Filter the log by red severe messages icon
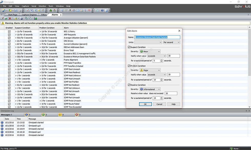 coord(77,115)
